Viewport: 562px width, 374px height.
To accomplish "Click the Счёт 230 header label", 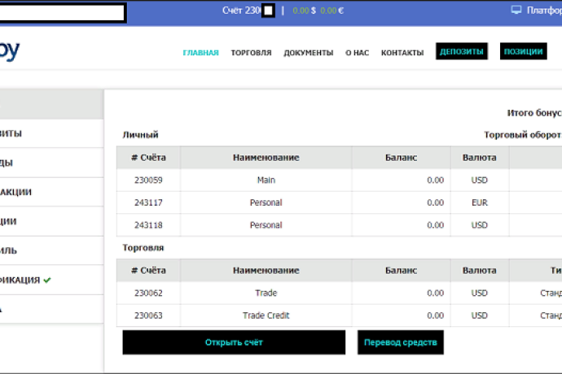I will [241, 11].
